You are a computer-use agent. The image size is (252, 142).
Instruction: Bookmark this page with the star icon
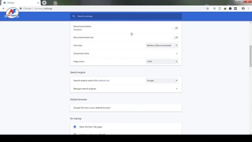pyautogui.click(x=208, y=9)
